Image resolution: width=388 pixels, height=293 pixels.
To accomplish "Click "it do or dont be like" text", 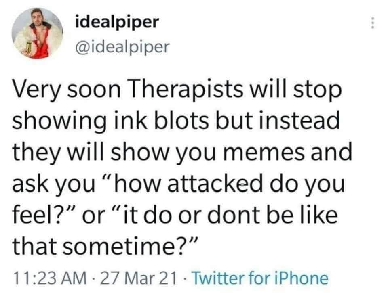I will [x=224, y=215].
